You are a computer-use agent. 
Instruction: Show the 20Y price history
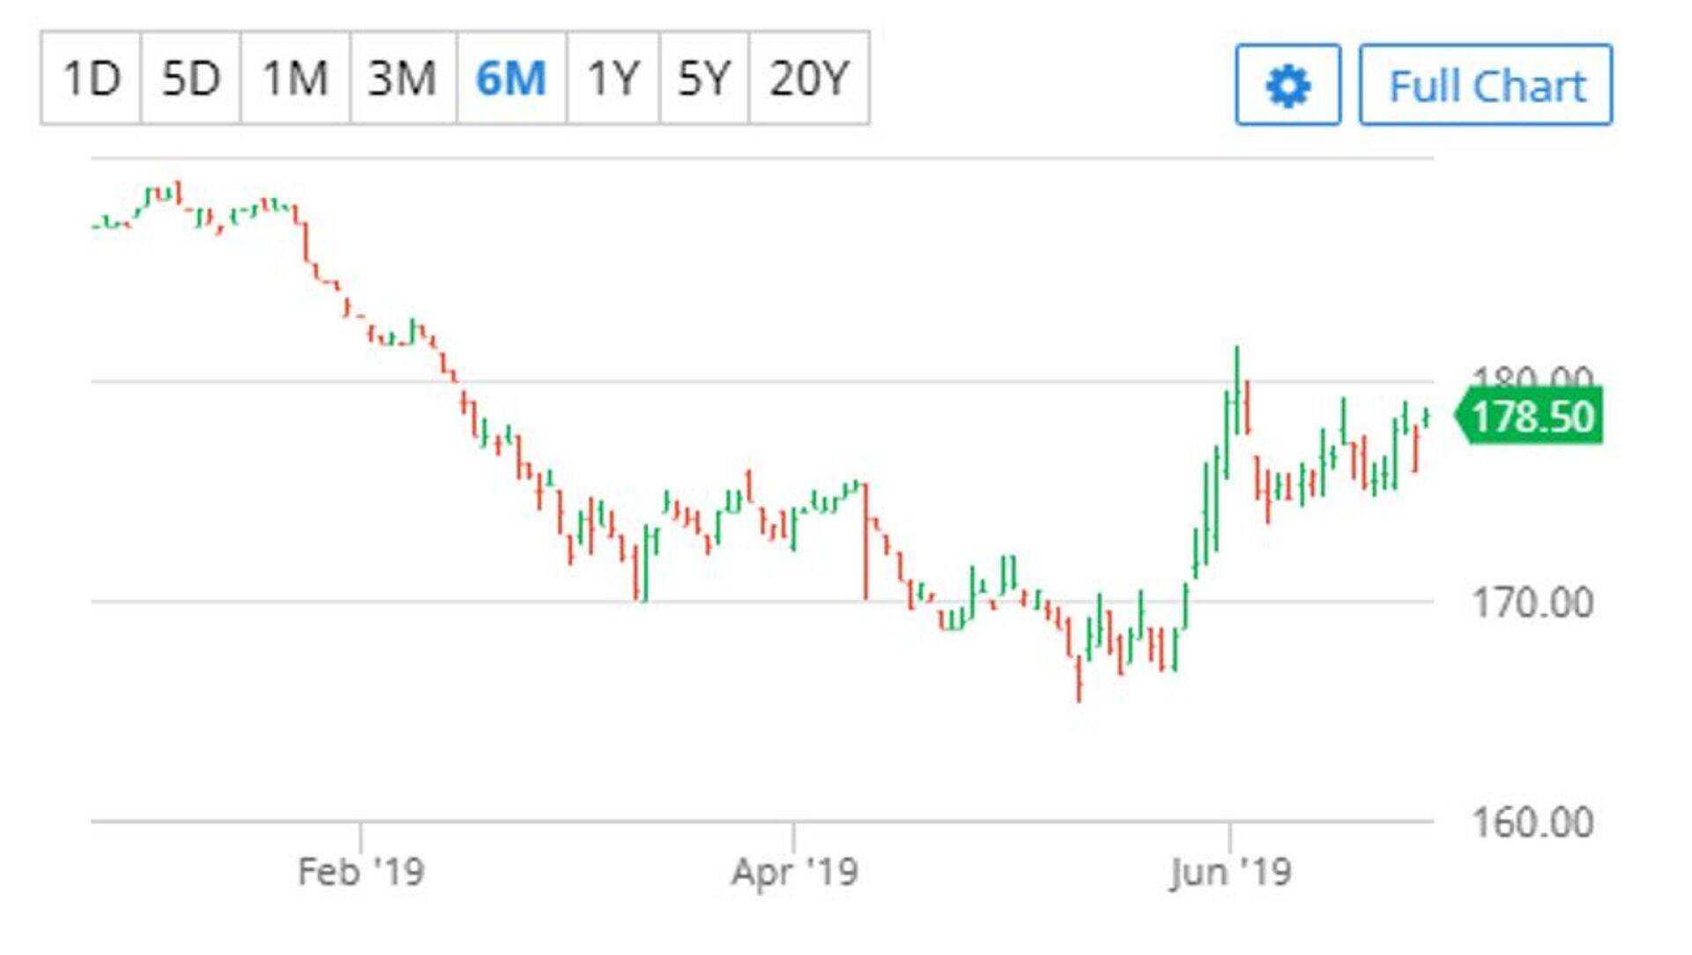pos(808,78)
